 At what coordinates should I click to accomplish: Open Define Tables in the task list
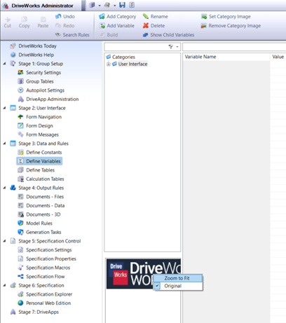pos(40,170)
